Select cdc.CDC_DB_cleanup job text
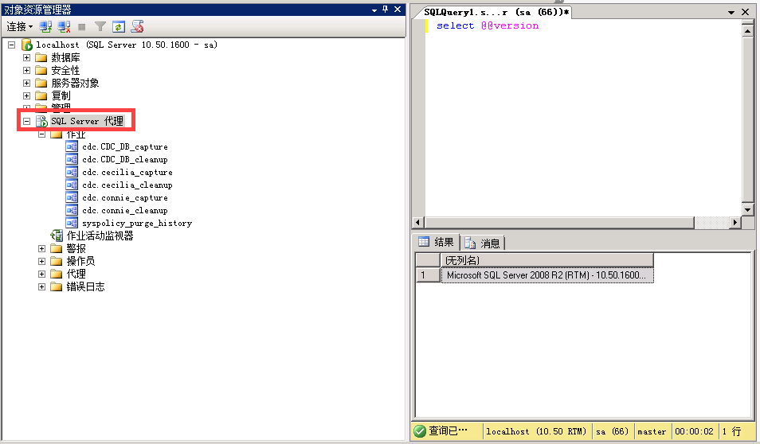 tap(125, 159)
